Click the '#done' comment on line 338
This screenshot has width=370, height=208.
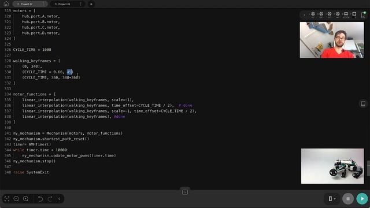tap(120, 117)
